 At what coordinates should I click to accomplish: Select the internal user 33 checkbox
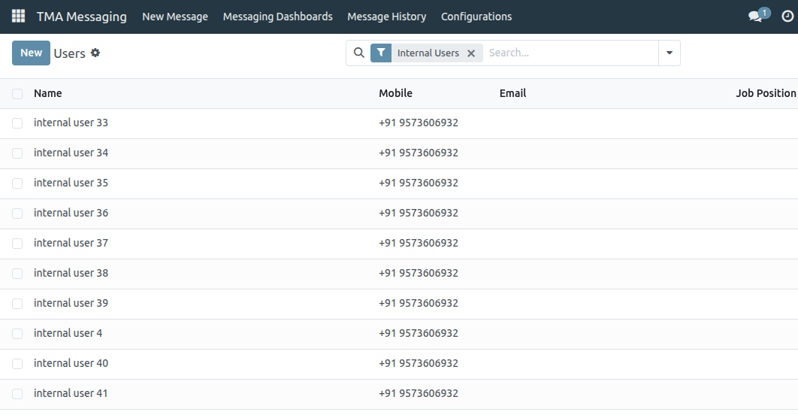pos(17,123)
